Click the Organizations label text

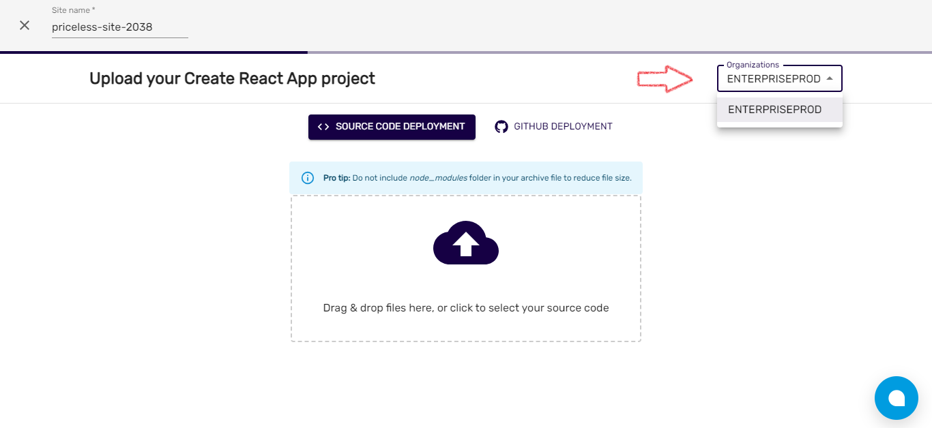tap(753, 65)
